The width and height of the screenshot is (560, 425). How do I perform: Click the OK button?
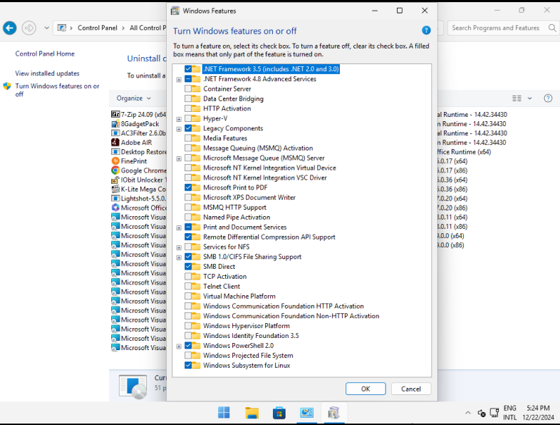pyautogui.click(x=365, y=389)
